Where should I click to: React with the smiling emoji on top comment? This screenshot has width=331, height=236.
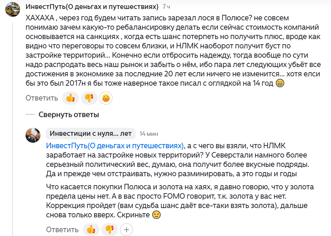click(106, 98)
